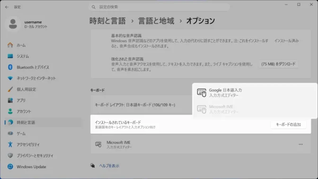Image resolution: width=318 pixels, height=179 pixels.
Task: Select Google 日本語入力 from the popup list
Action: [255, 92]
